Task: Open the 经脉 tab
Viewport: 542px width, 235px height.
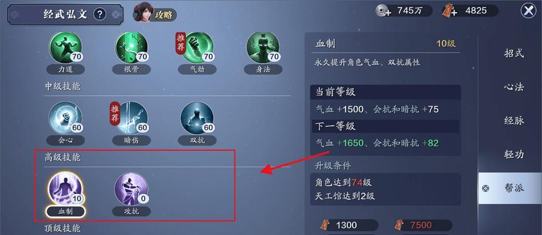Action: [514, 120]
